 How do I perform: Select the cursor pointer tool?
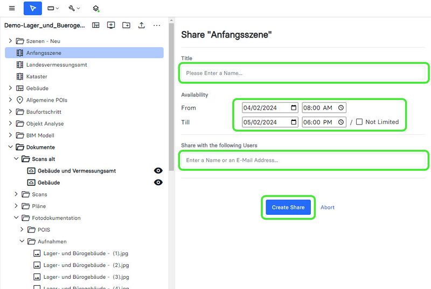point(33,8)
